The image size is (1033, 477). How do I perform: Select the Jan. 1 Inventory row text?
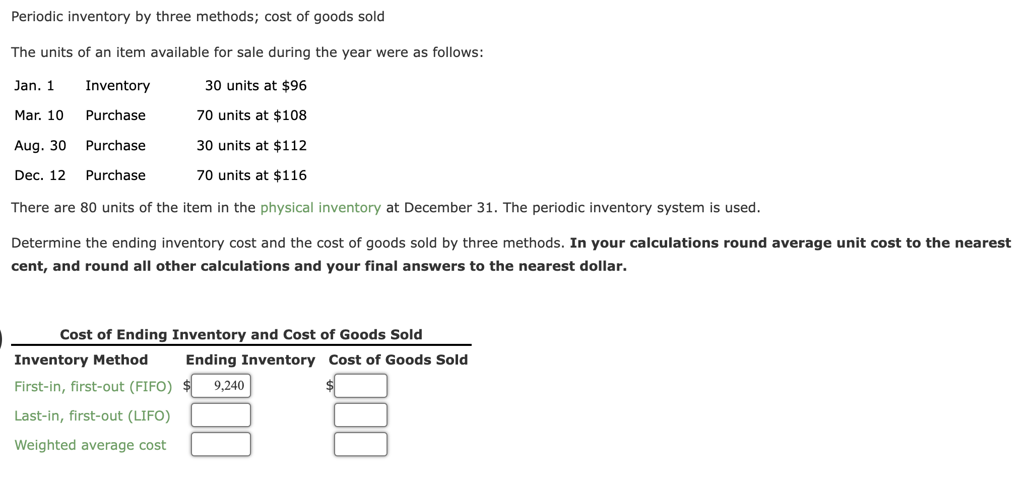coord(160,86)
